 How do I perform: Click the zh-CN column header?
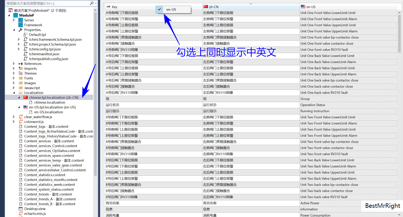[x=251, y=7]
